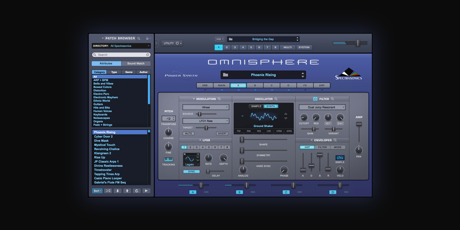Select the Genre browser column tab
The image size is (460, 230).
pos(129,72)
